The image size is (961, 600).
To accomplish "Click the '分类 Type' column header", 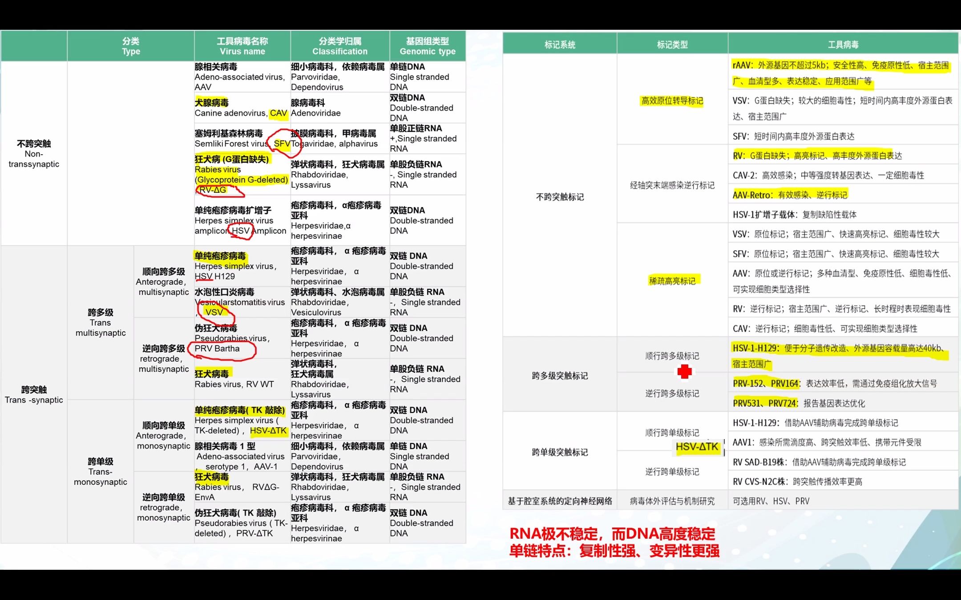I will coord(131,46).
